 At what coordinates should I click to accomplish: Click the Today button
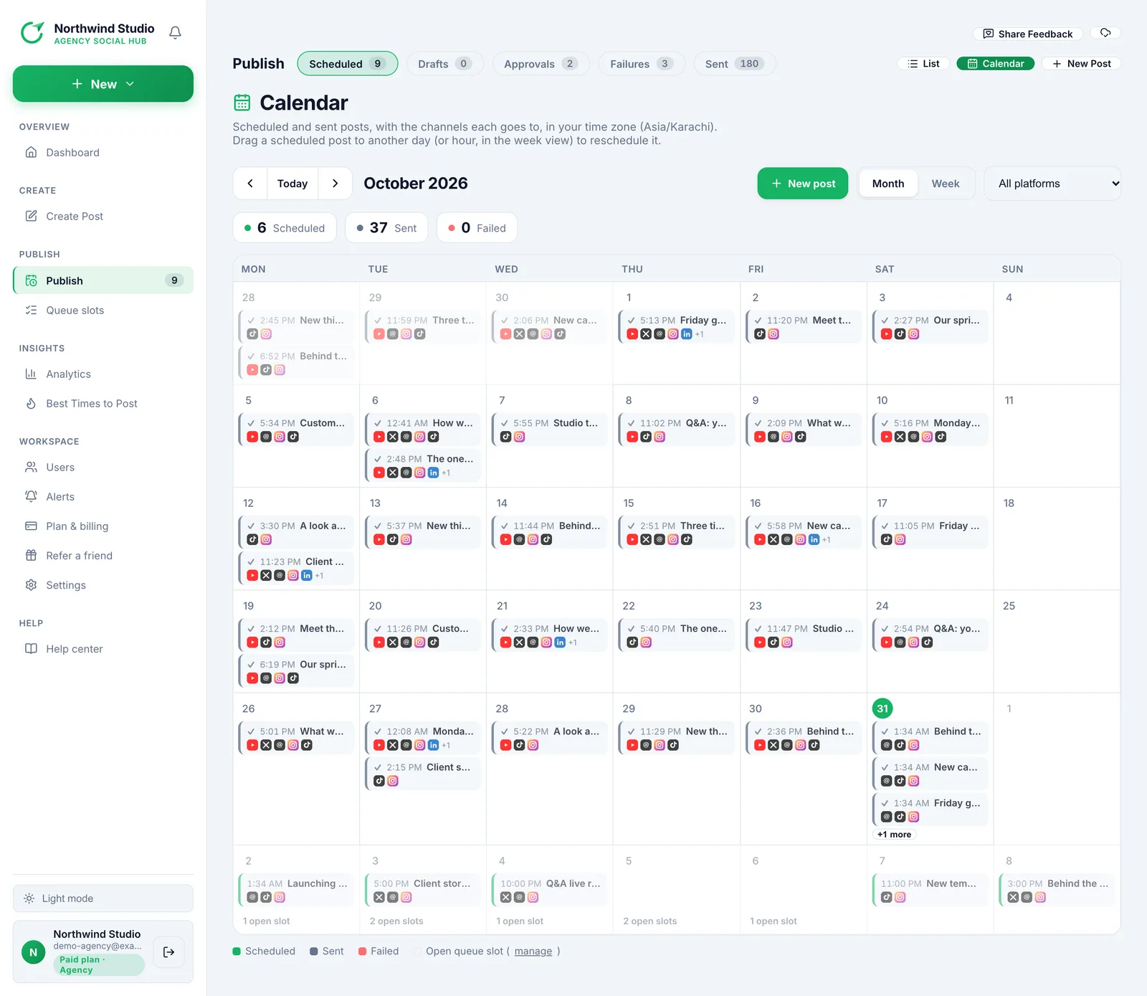point(292,184)
